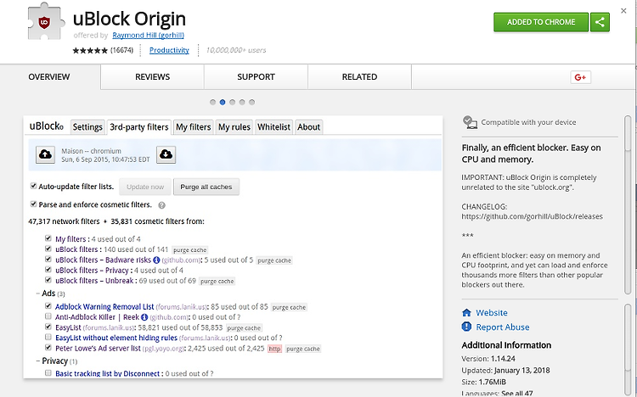Viewport: 637px width, 397px height.
Task: Switch to My filters tab
Action: click(x=194, y=127)
